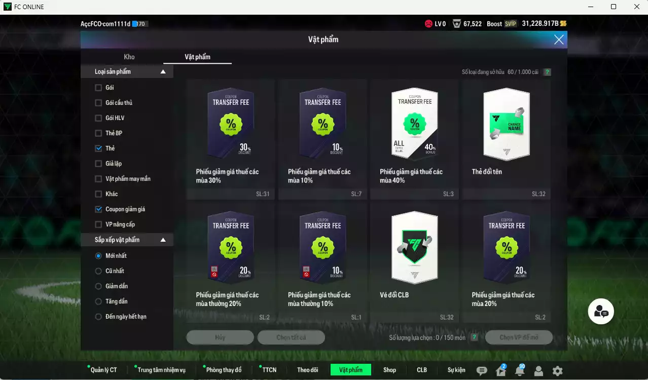The height and width of the screenshot is (380, 648).
Task: Collapse the Sắp xếp vật phẩm section
Action: [163, 239]
